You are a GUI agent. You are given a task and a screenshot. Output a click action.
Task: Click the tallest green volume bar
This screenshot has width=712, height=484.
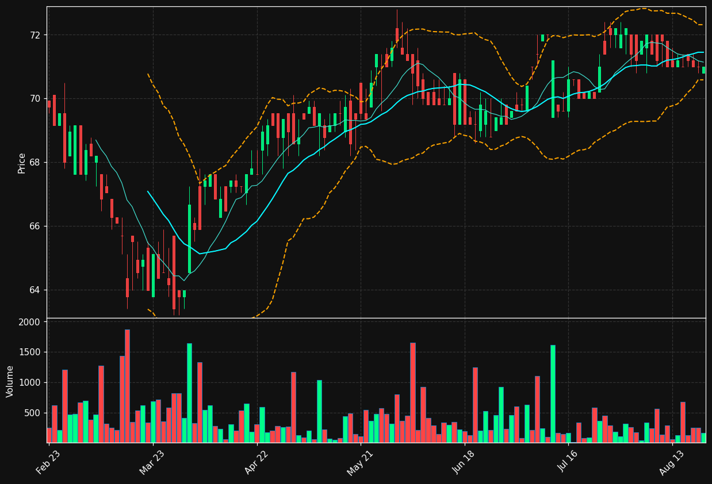tap(189, 393)
